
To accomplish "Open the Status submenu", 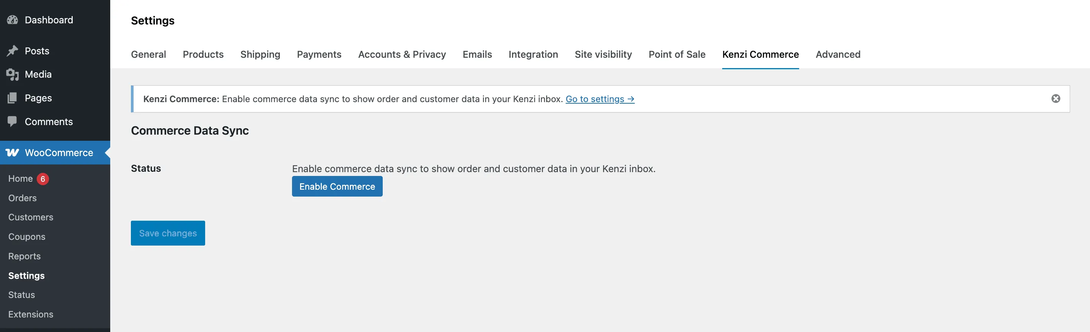I will click(x=21, y=295).
